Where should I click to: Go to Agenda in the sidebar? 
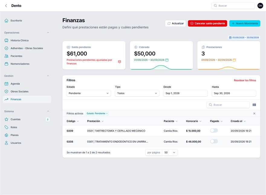(x=15, y=84)
